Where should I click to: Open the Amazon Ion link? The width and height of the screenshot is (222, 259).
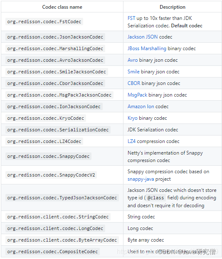(141, 107)
